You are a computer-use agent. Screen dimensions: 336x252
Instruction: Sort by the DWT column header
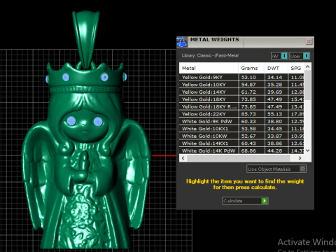point(276,68)
